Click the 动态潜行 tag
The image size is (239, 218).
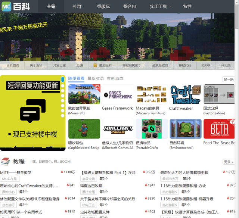pyautogui.click(x=8, y=205)
